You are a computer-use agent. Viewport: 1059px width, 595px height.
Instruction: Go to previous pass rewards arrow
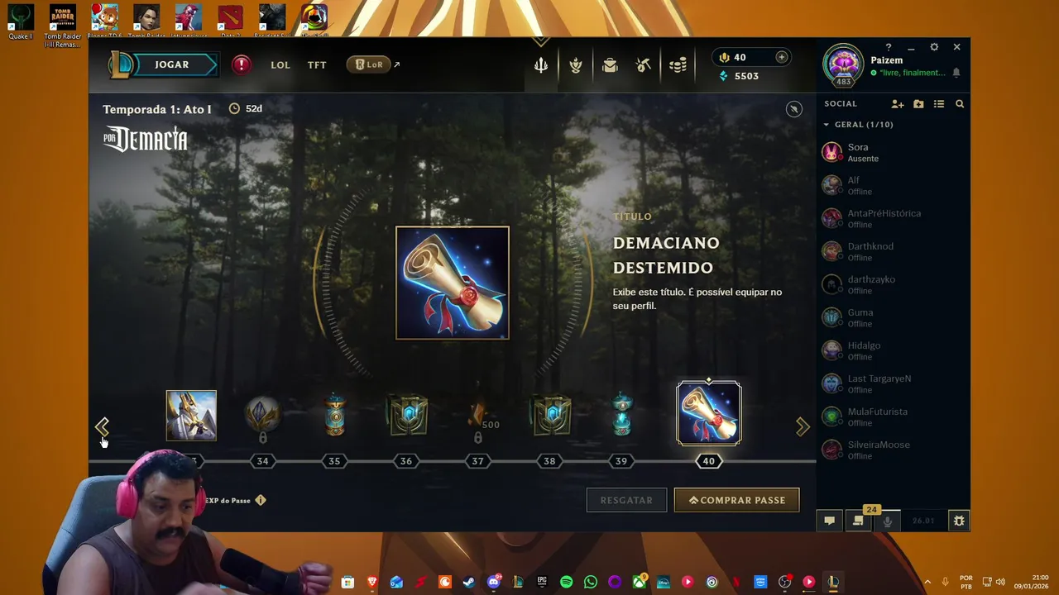coord(102,426)
